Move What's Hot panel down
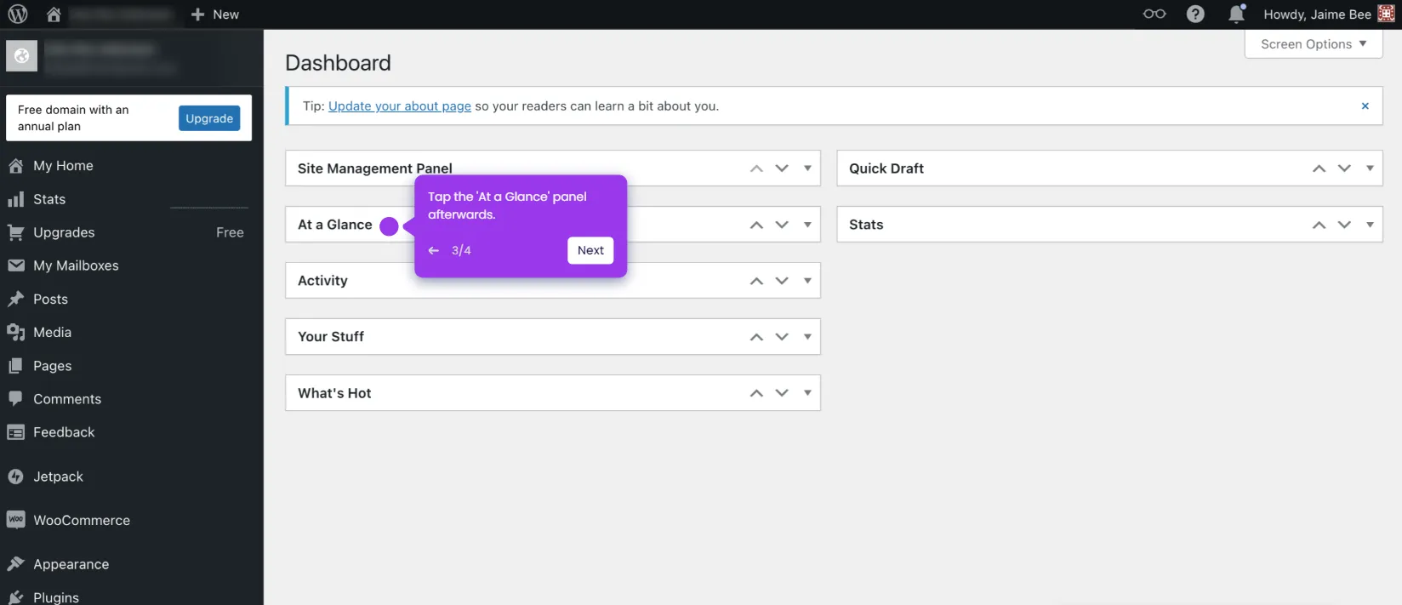Image resolution: width=1402 pixels, height=605 pixels. [782, 393]
